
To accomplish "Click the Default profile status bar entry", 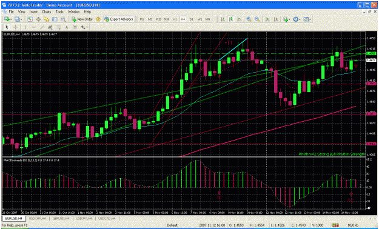I will [x=172, y=225].
